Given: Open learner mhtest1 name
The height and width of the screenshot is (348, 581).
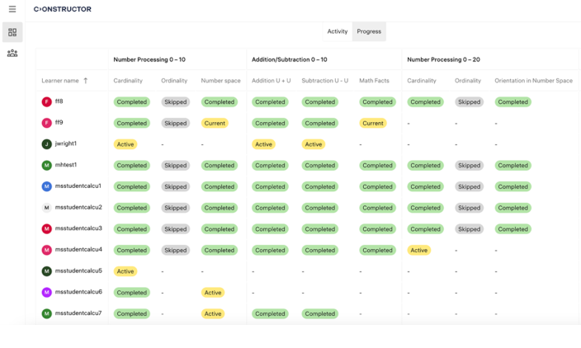Looking at the screenshot, I should coord(65,164).
